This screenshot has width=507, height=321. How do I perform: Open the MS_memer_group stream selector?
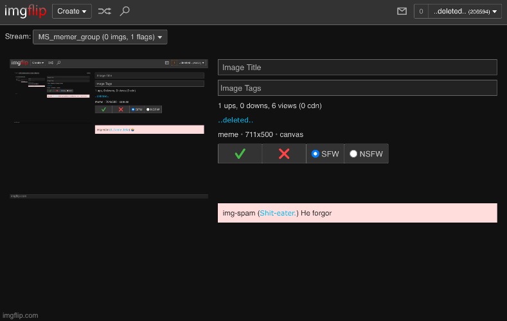click(100, 37)
